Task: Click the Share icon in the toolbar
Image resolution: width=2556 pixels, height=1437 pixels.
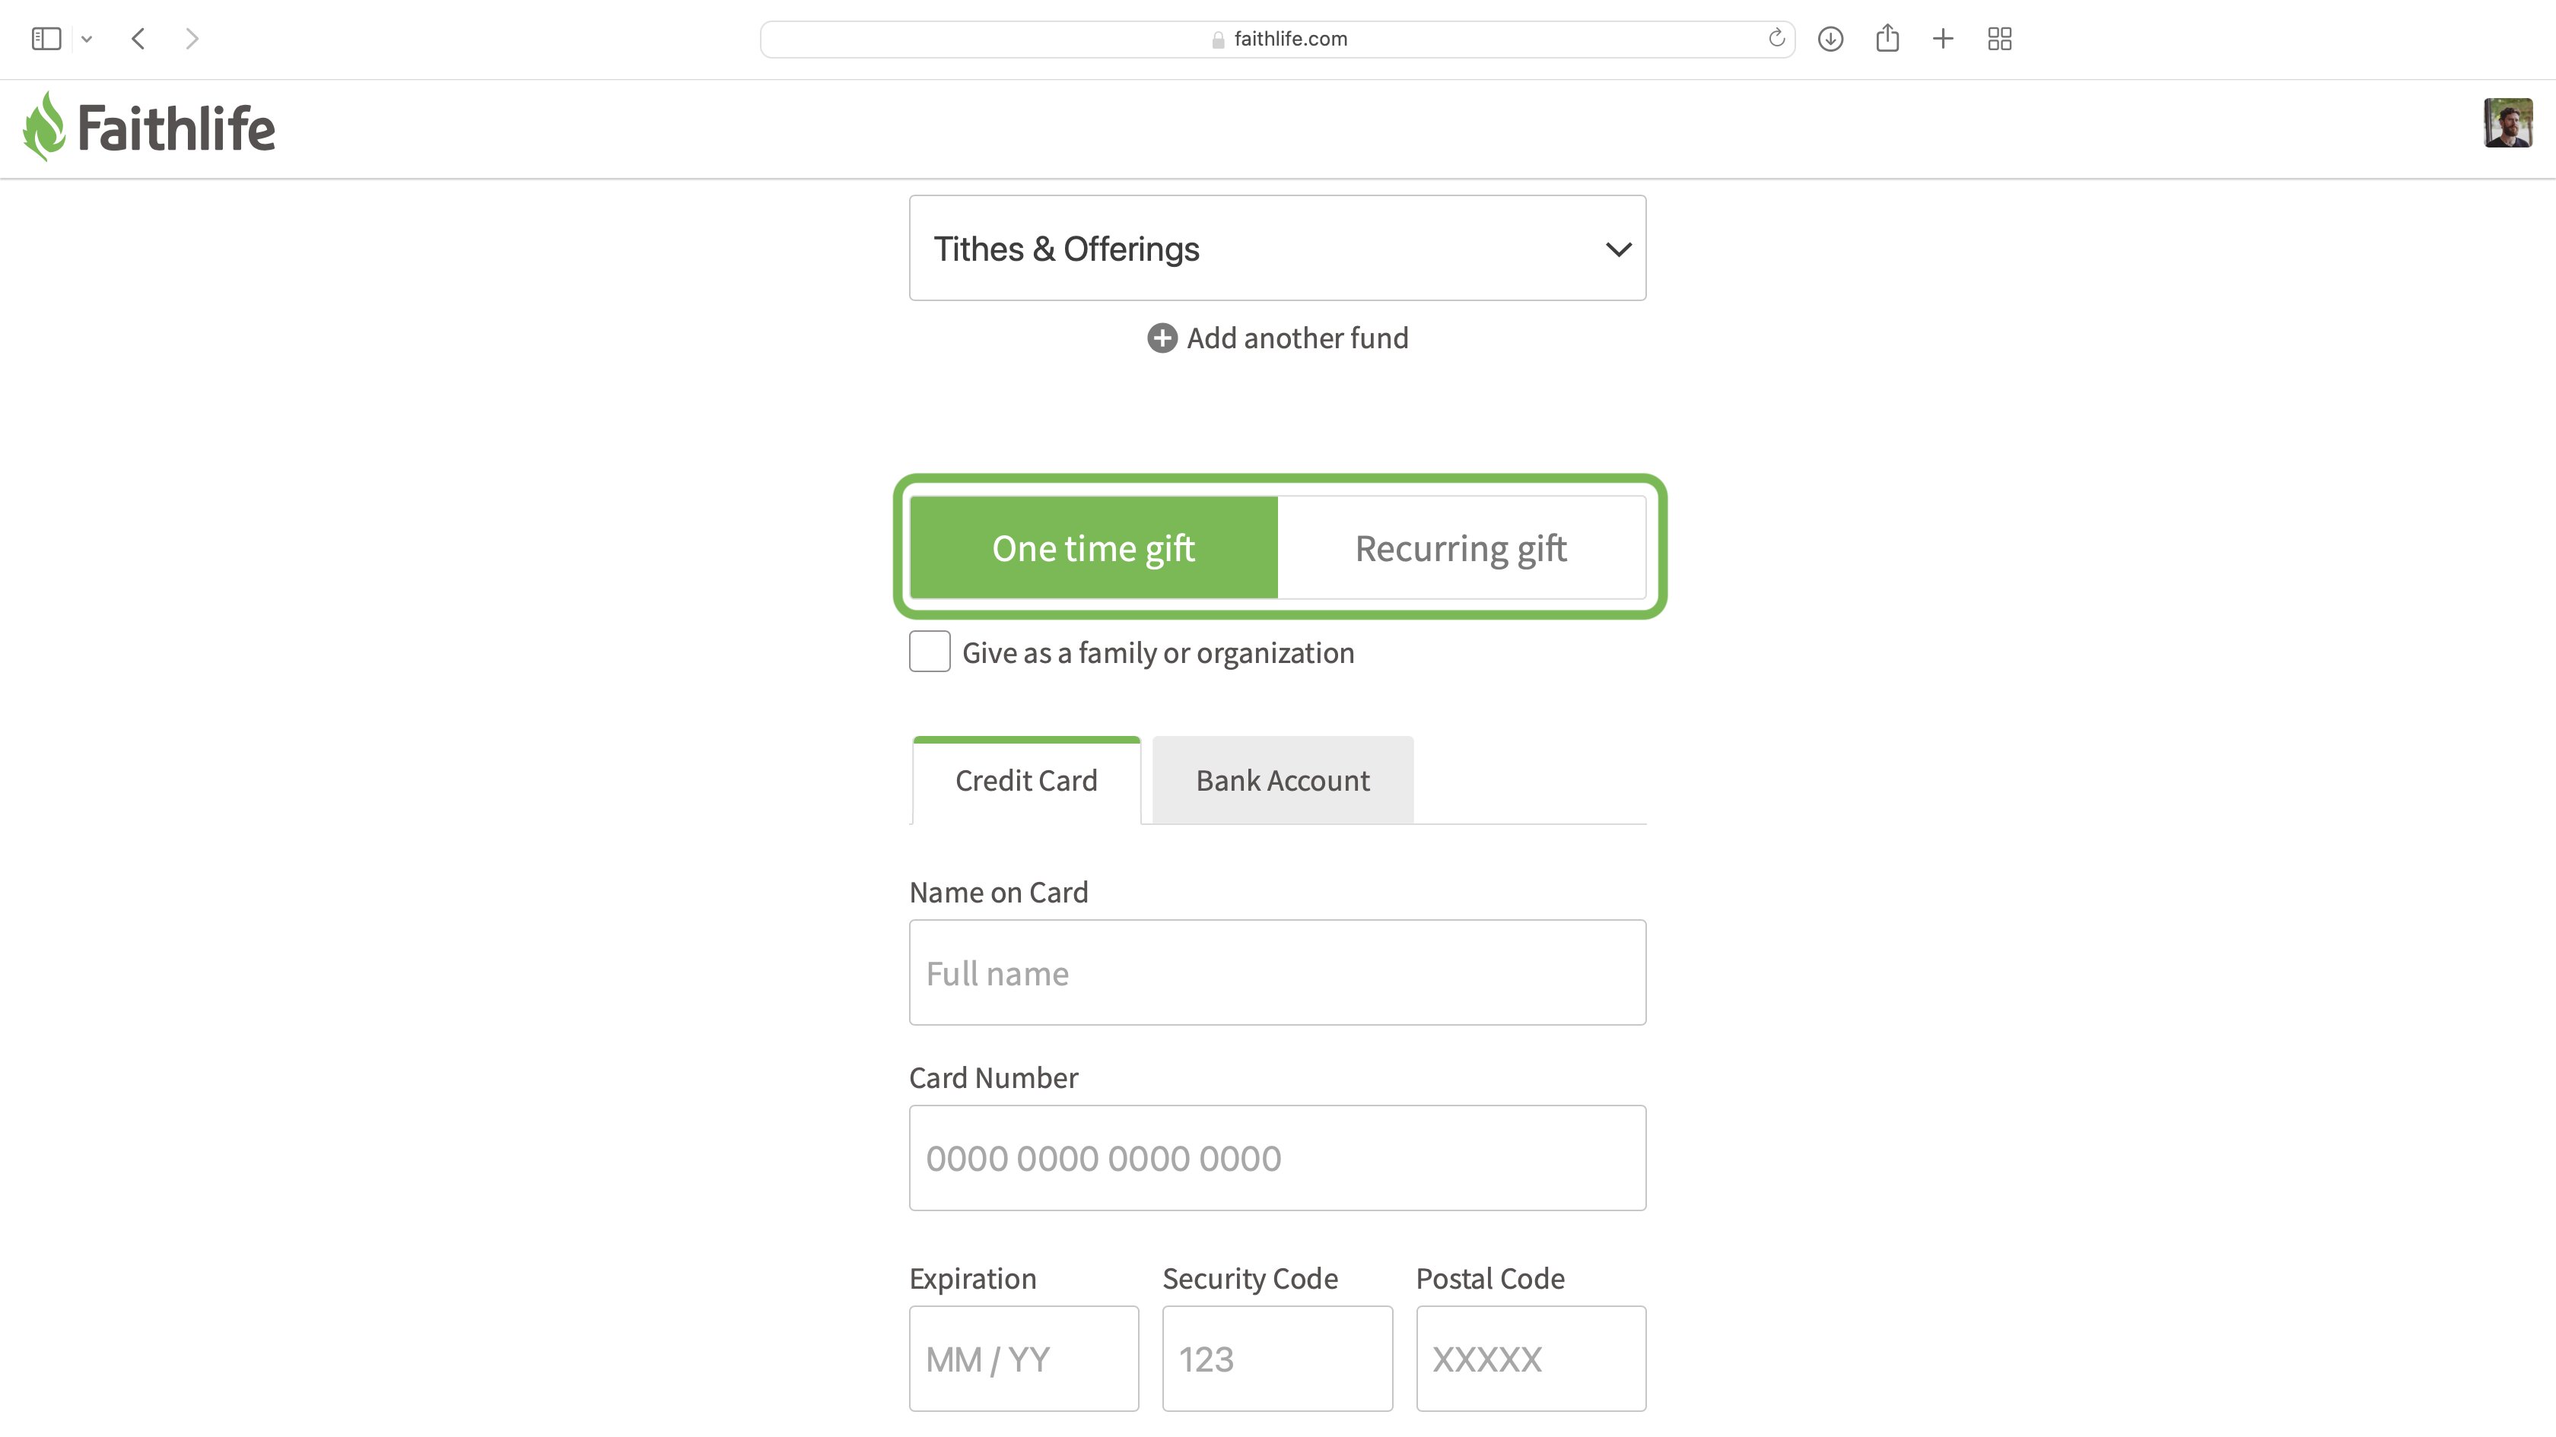Action: (x=1887, y=38)
